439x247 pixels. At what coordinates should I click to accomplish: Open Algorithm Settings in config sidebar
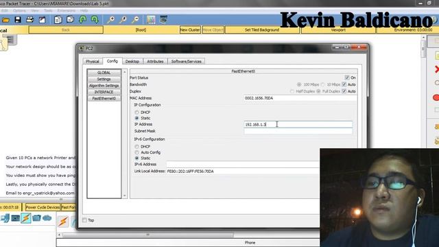[x=104, y=85]
